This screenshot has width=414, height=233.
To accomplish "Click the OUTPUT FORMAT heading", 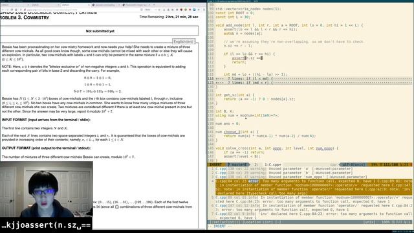I will 46,148.
